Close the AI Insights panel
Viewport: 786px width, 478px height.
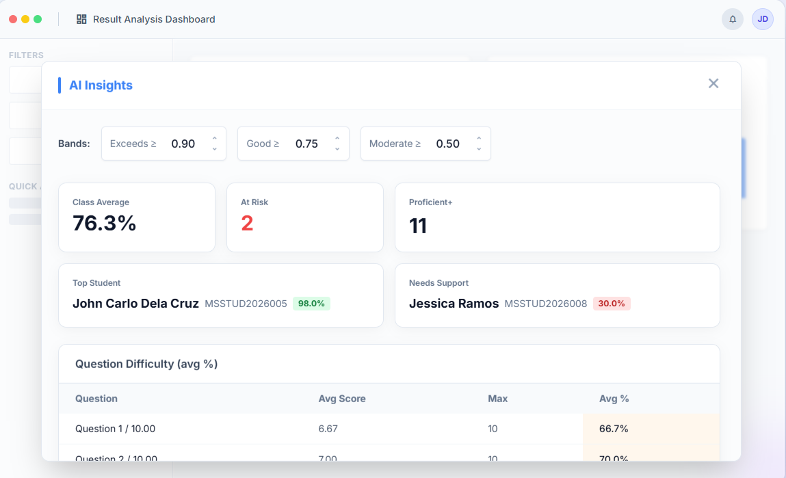point(713,83)
